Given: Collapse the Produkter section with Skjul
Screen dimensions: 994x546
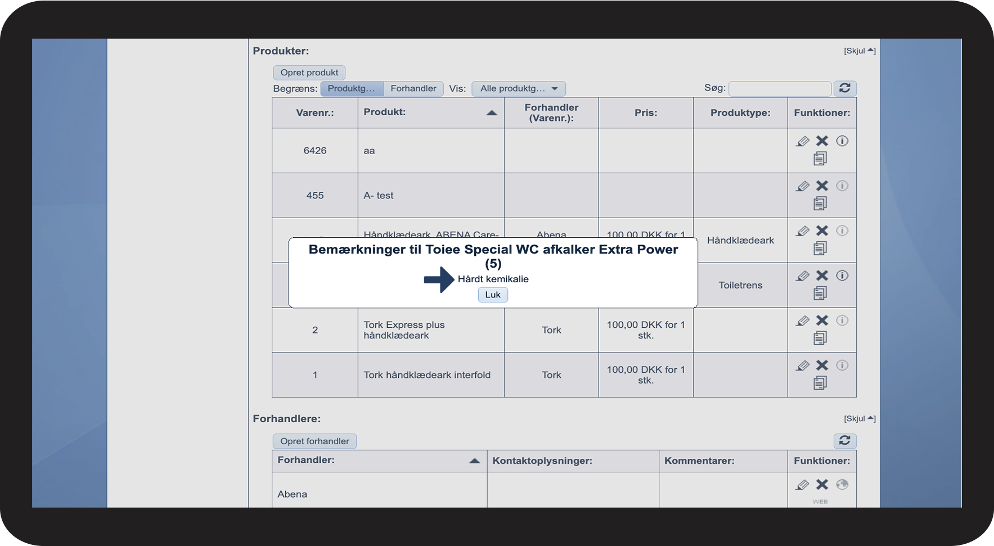Looking at the screenshot, I should [x=859, y=51].
